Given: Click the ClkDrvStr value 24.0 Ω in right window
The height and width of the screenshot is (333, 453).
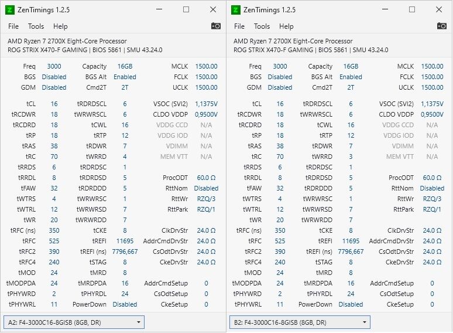Looking at the screenshot, I should tap(432, 230).
